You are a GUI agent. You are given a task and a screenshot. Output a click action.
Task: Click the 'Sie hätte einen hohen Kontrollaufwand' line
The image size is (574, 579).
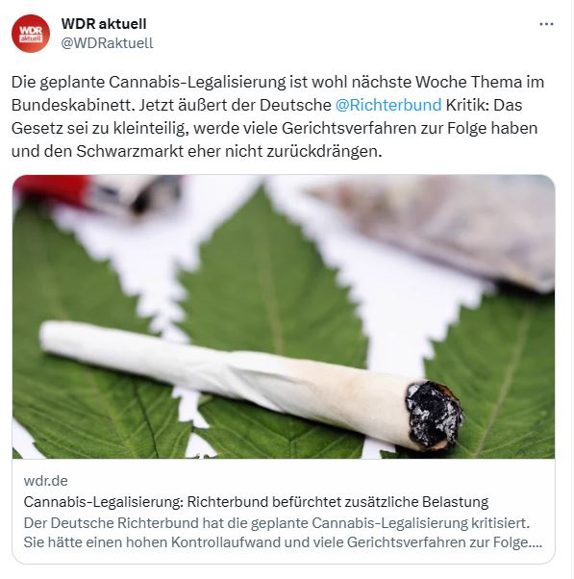283,542
